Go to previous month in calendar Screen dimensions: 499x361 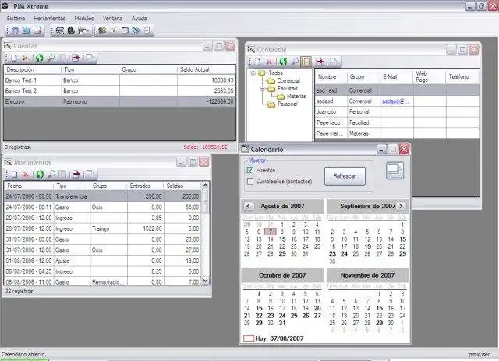point(249,207)
